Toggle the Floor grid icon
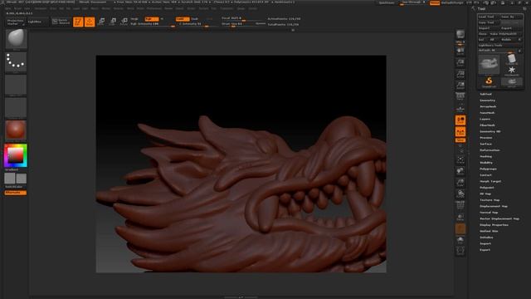The height and width of the screenshot is (299, 531). [x=460, y=109]
